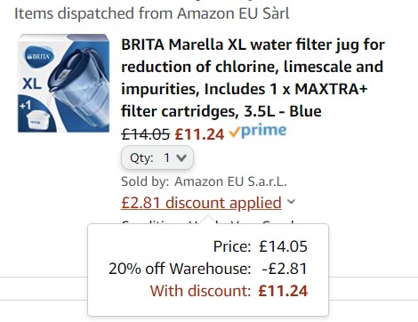Image resolution: width=418 pixels, height=322 pixels.
Task: Click the orange Prime checkmark icon
Action: click(234, 133)
